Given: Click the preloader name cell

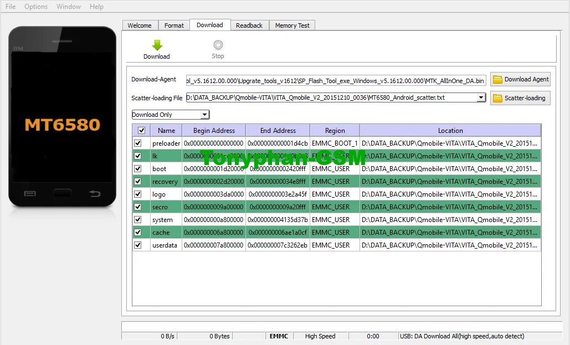Looking at the screenshot, I should click(166, 143).
